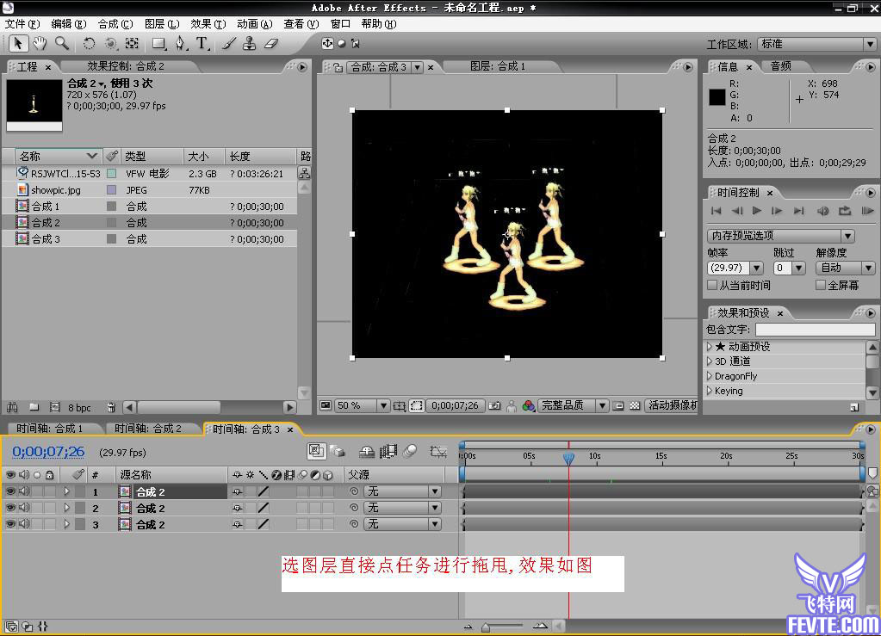Screen dimensions: 881x636
Task: Mute audio of layer 2
Action: pos(23,508)
